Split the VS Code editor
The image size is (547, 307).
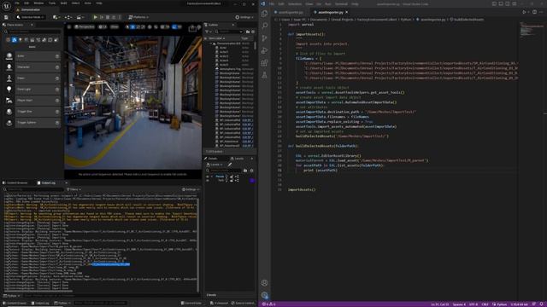pyautogui.click(x=534, y=12)
